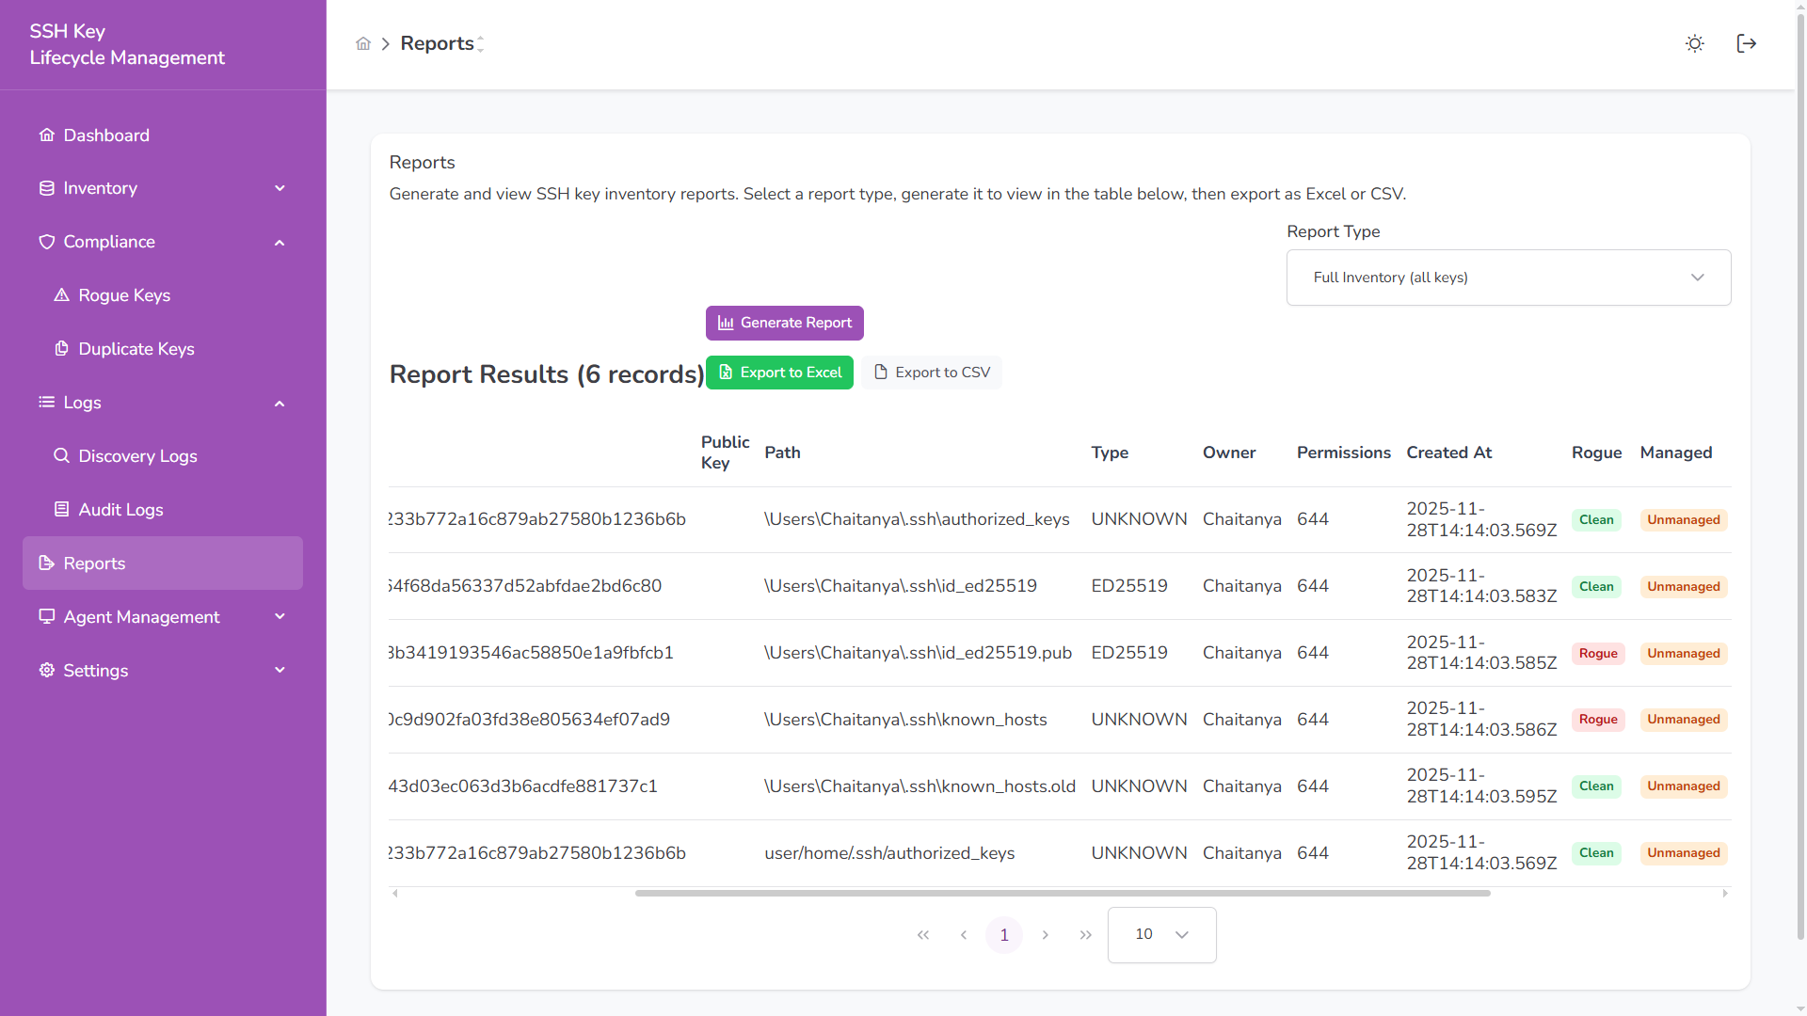This screenshot has width=1807, height=1016.
Task: Expand the Inventory sidebar section
Action: coord(280,188)
